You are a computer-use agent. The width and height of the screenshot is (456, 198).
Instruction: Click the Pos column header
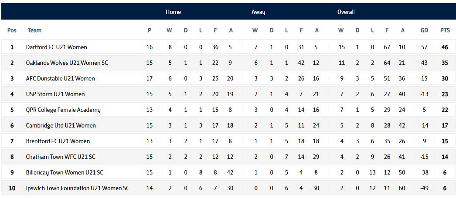point(12,30)
